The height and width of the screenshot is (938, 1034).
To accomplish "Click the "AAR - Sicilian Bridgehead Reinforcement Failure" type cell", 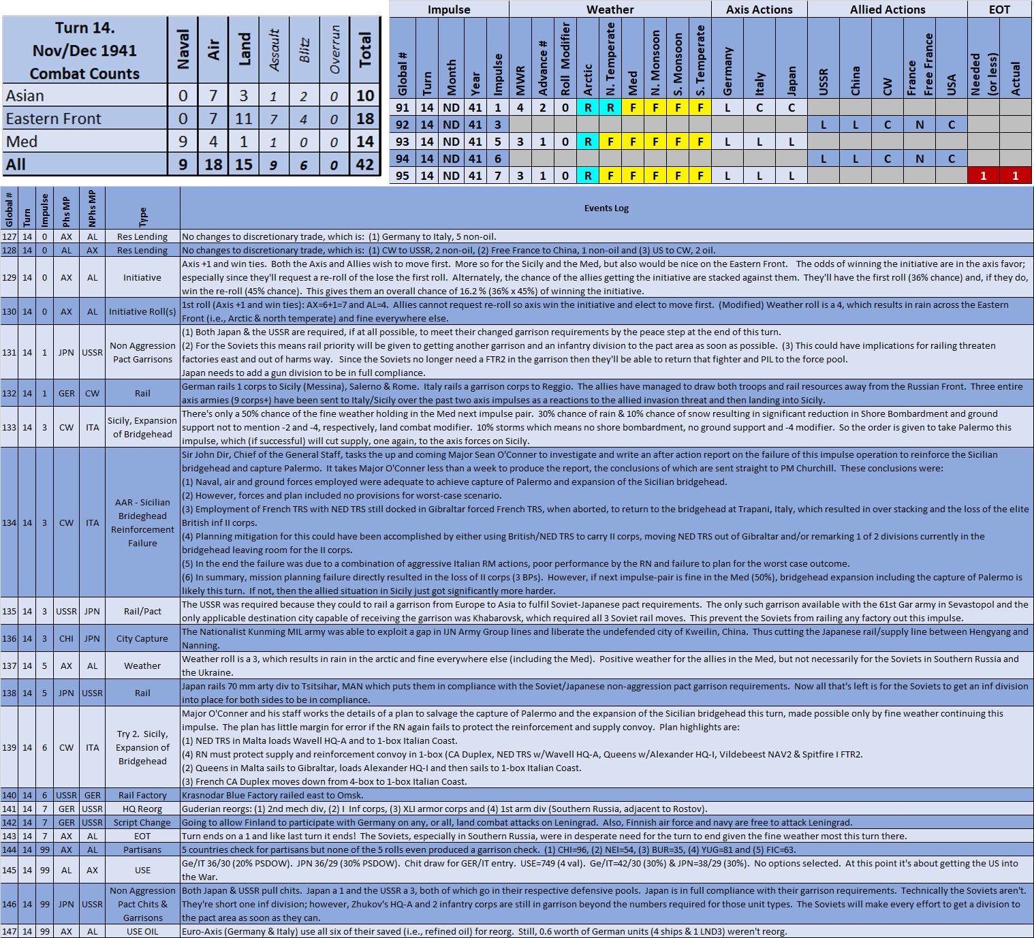I will (x=142, y=522).
